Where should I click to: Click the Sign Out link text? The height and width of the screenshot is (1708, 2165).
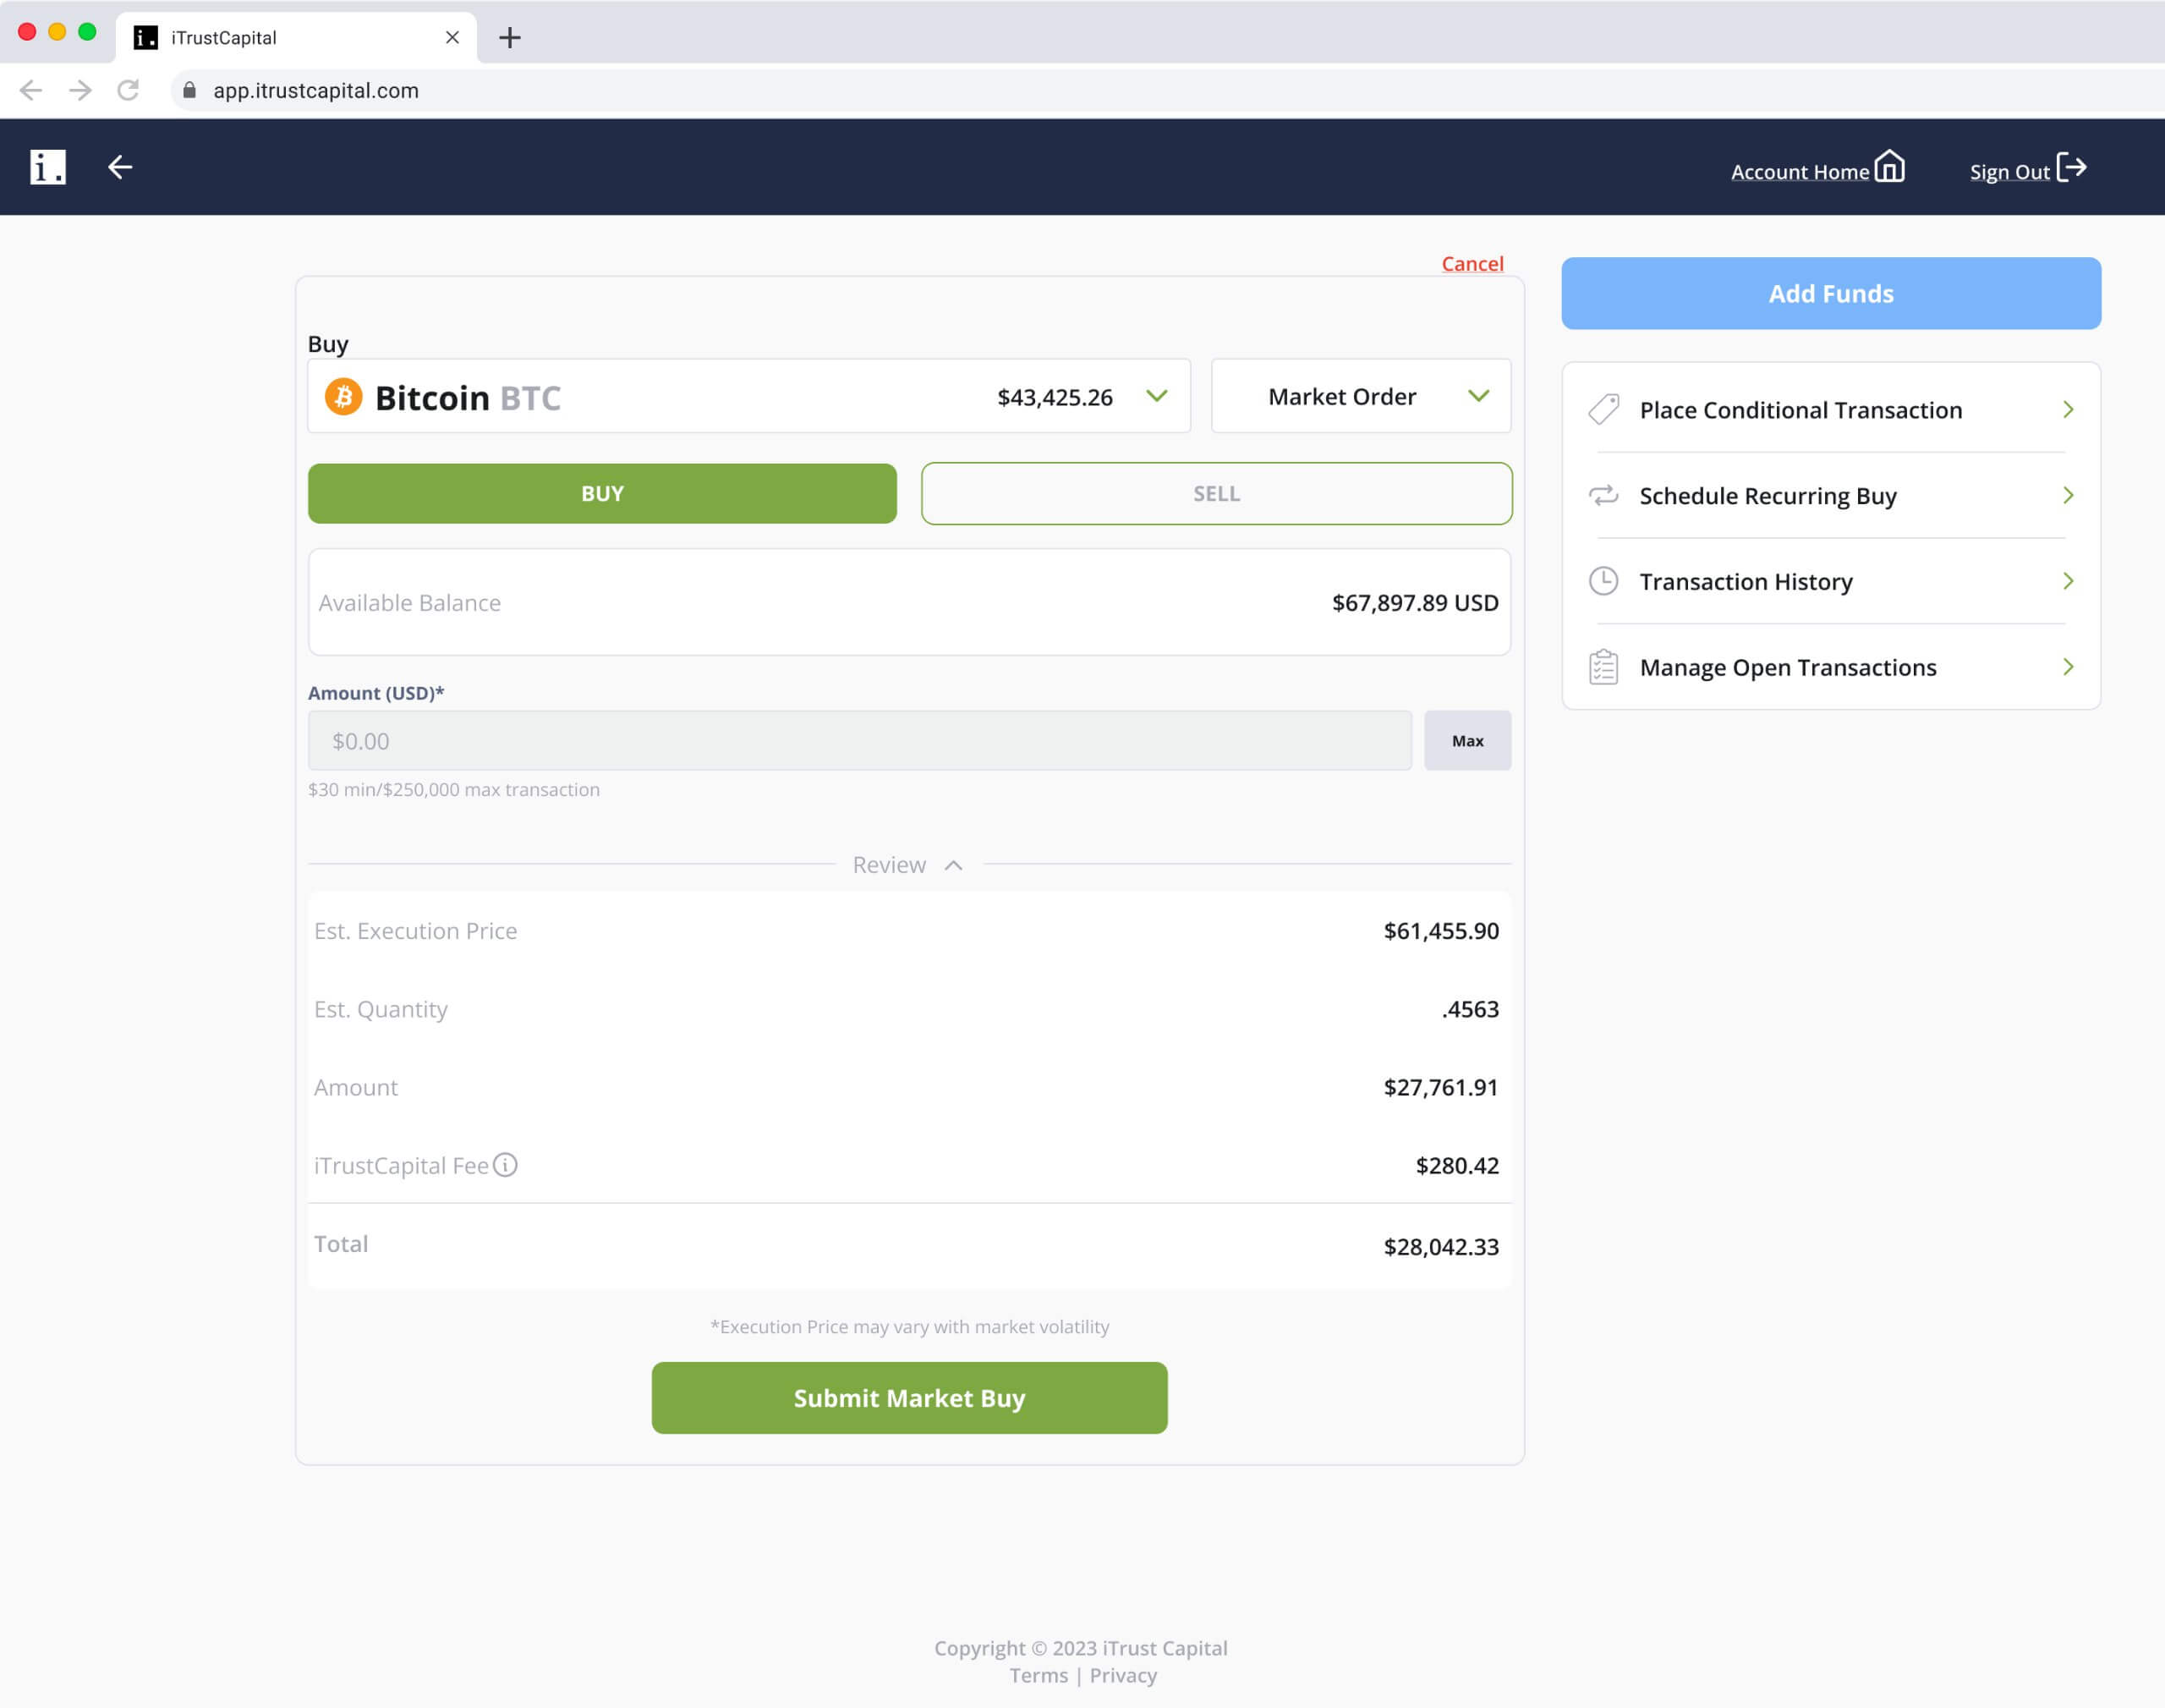click(x=2009, y=172)
